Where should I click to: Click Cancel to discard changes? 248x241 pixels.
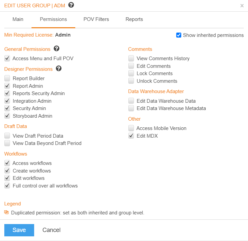coord(51,230)
